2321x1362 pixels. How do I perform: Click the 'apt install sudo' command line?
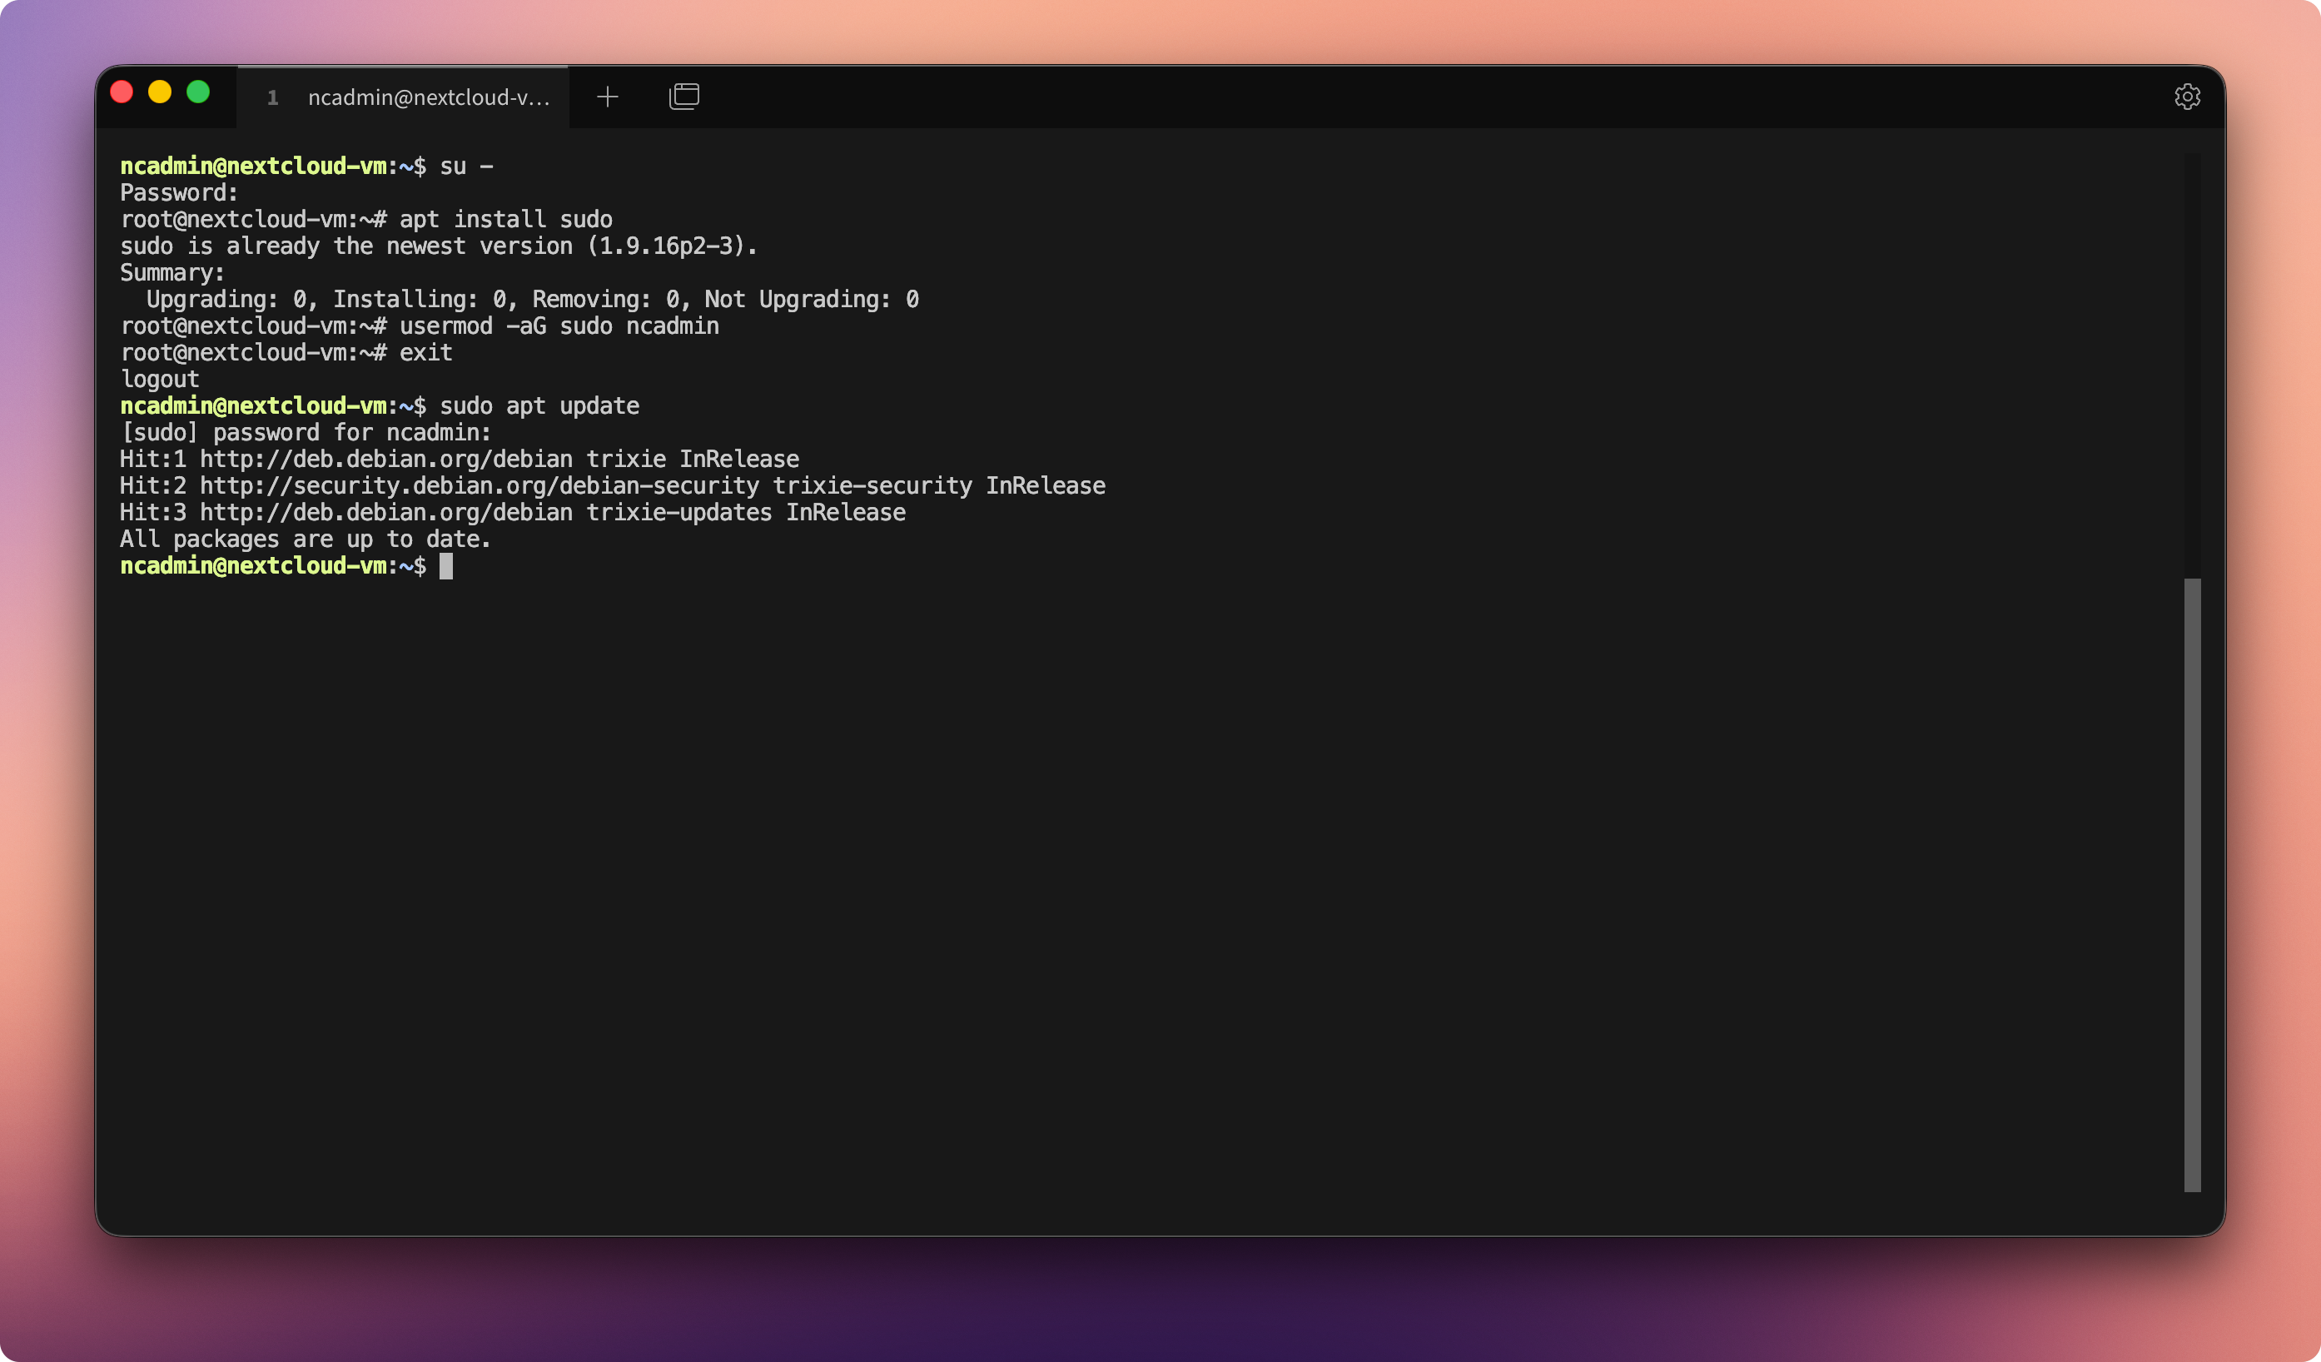point(504,219)
